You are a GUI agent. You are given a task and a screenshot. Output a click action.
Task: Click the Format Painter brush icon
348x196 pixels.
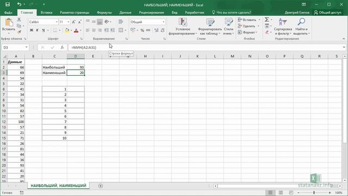point(19,32)
